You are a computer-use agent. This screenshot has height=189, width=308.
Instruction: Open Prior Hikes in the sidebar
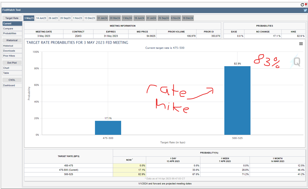coord(12,56)
